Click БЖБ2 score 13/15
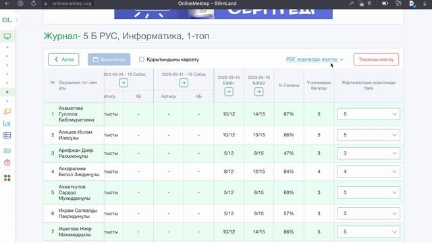This screenshot has width=432, height=243. (259, 135)
